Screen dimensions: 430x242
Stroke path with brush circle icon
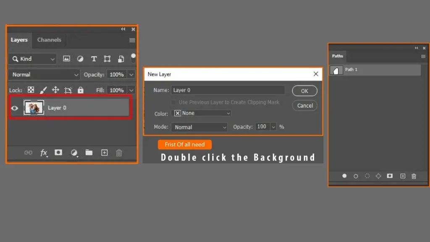pos(356,176)
